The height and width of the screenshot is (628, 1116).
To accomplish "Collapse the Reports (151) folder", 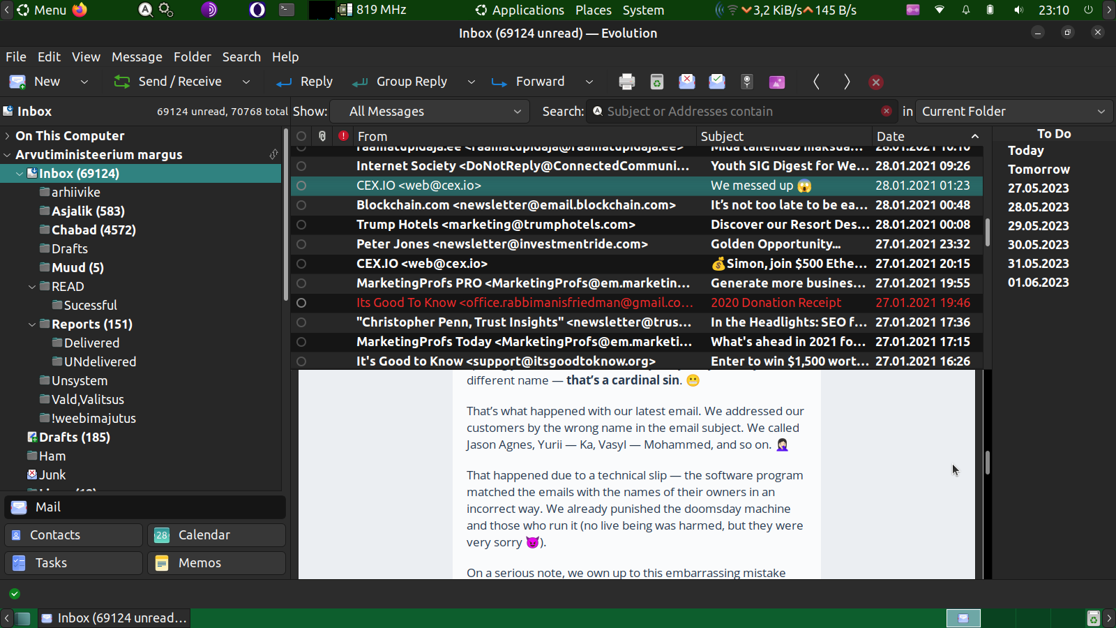I will tap(32, 324).
